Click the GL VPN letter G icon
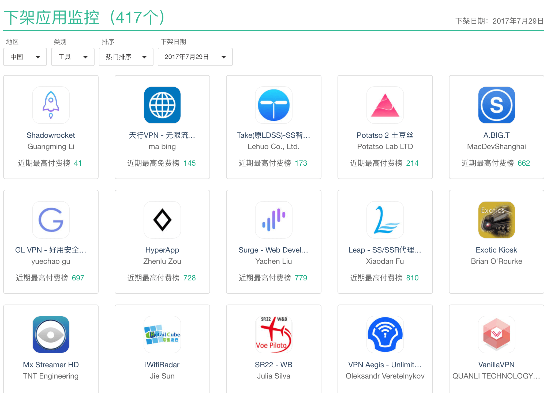Image resolution: width=547 pixels, height=393 pixels. click(x=51, y=220)
